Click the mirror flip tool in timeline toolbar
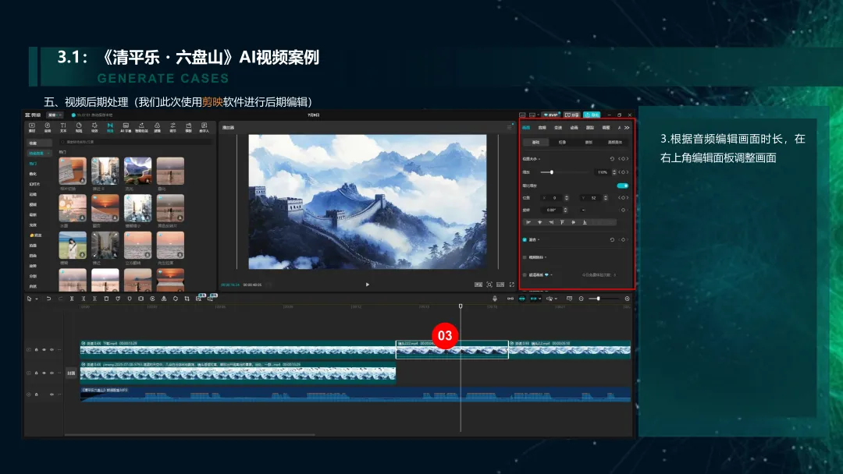 coord(164,299)
